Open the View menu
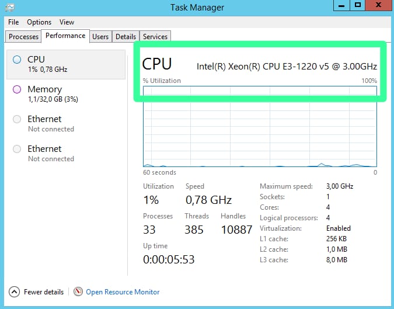This screenshot has height=309, width=394. 67,22
